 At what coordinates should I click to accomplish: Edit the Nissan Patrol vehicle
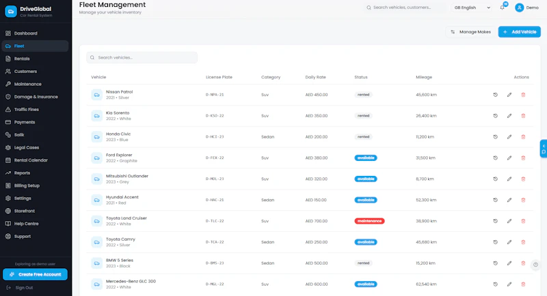[x=509, y=95]
